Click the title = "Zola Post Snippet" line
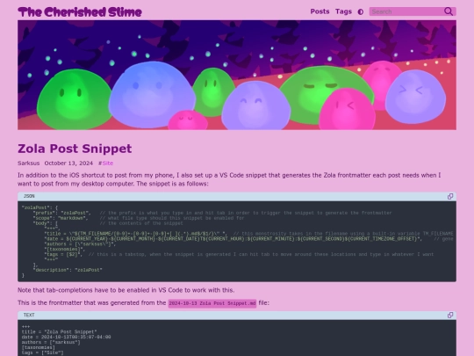This screenshot has height=356, width=474. point(60,331)
